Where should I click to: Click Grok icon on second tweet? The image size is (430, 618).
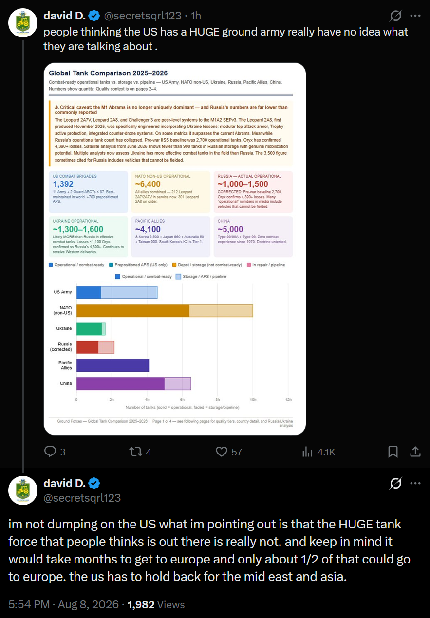(x=396, y=483)
